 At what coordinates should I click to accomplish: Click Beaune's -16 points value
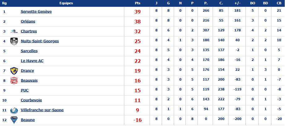(138, 120)
